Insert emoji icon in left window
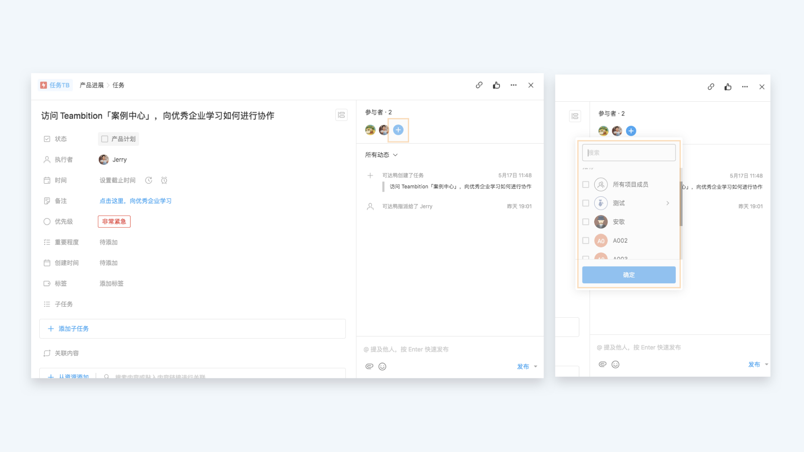 tap(382, 366)
